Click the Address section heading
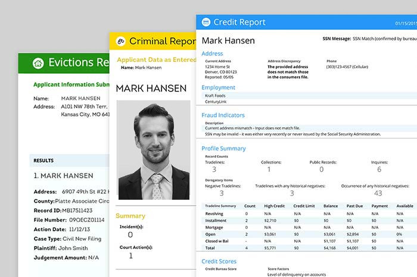 click(x=213, y=53)
